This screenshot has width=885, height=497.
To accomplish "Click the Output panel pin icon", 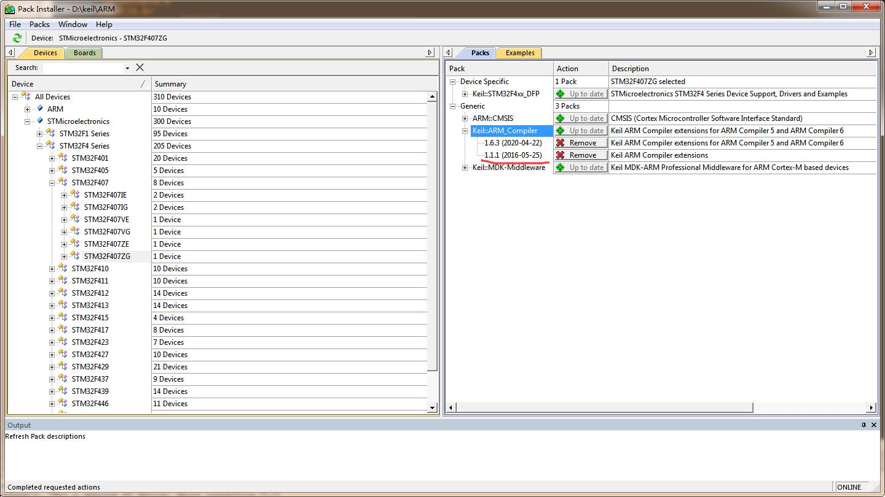I will pos(863,425).
